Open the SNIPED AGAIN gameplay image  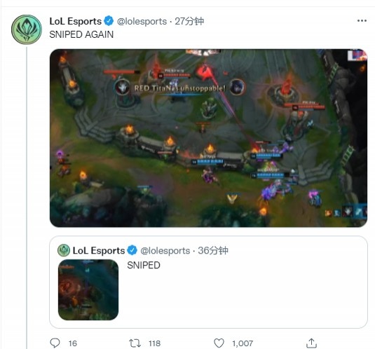[x=208, y=138]
